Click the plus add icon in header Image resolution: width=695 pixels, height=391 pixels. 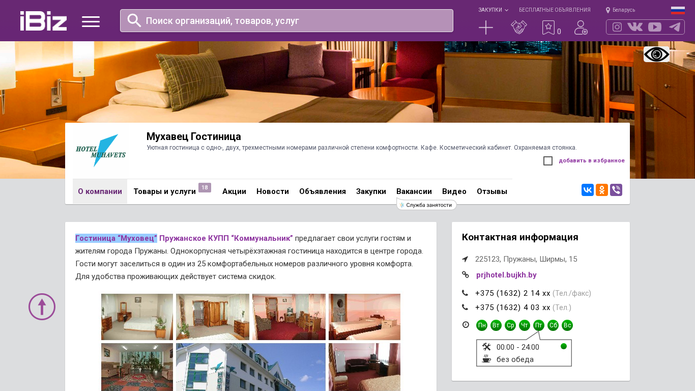click(486, 27)
